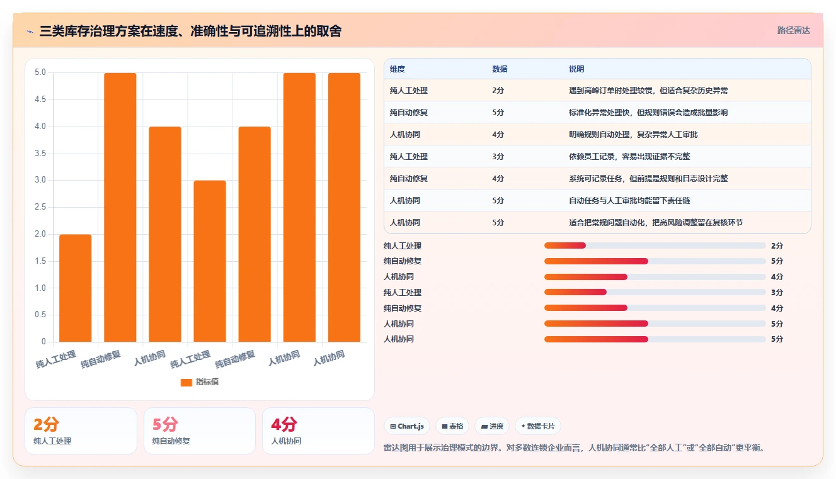Click the 纯自动修复 5分 progress bar
The height and width of the screenshot is (479, 836).
pyautogui.click(x=655, y=261)
